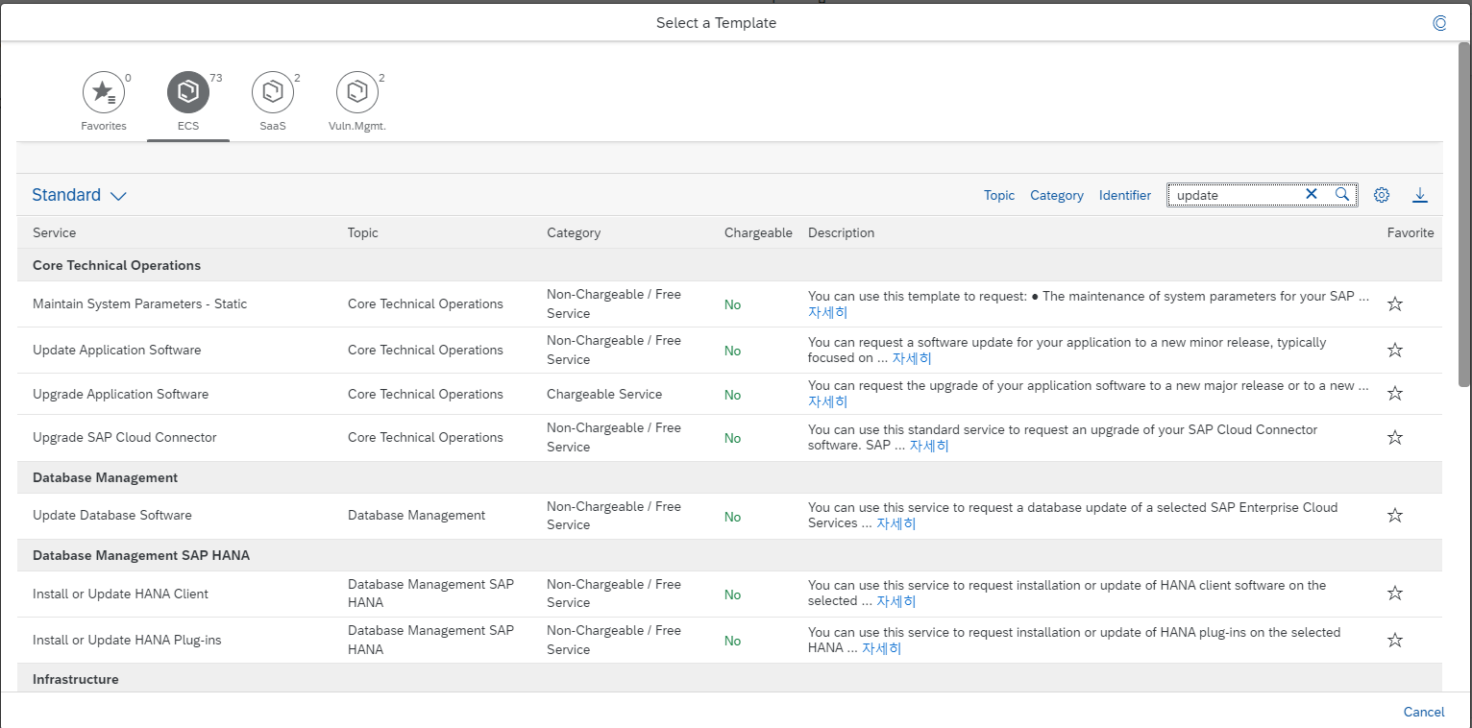
Task: Open 자세히 link for Update Application Software
Action: tap(912, 358)
